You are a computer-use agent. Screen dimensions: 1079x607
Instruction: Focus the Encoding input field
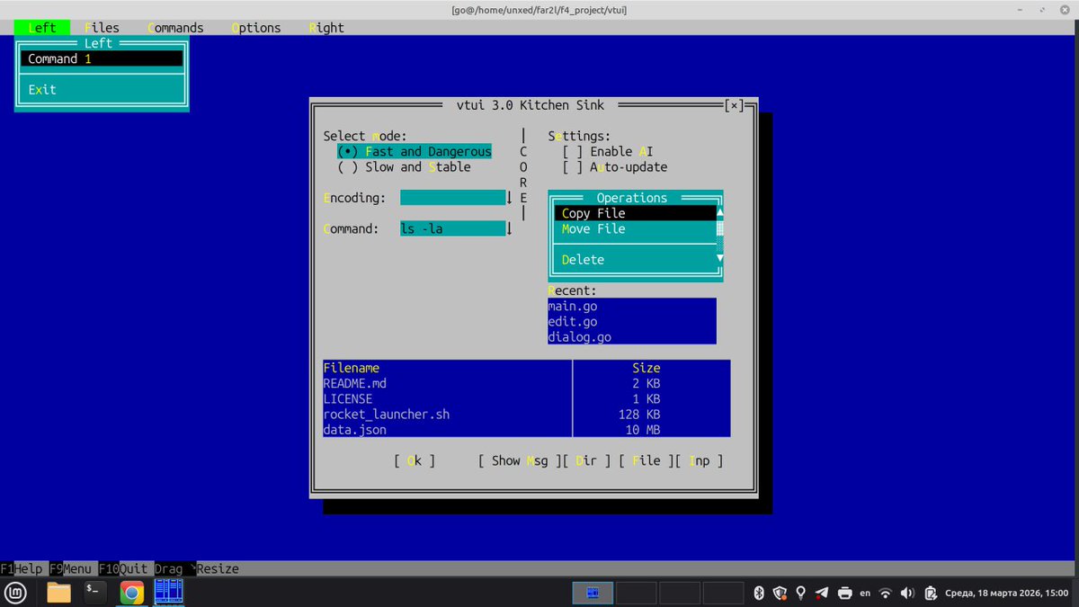pyautogui.click(x=452, y=198)
